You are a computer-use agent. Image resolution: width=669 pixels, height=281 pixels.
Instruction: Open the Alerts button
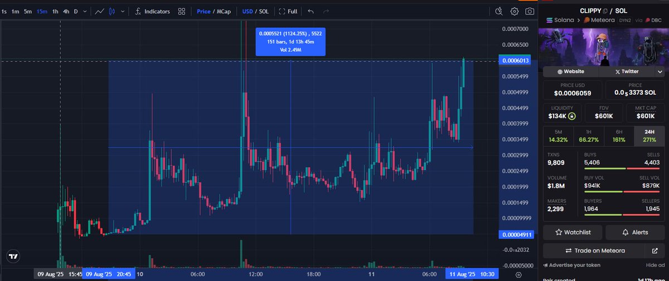tap(635, 232)
